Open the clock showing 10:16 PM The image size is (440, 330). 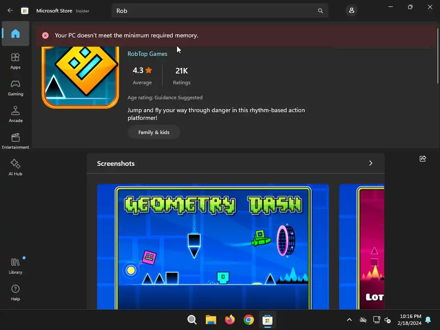[409, 320]
